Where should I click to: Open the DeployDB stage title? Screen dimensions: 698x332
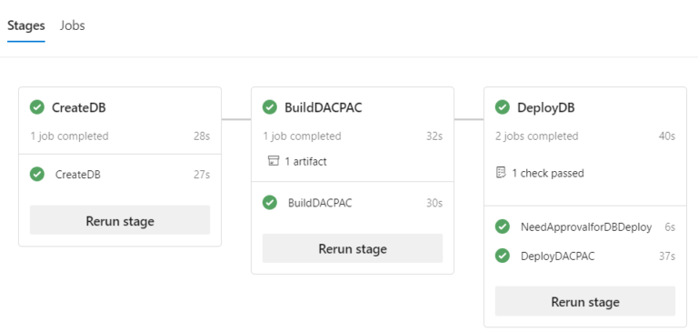545,108
